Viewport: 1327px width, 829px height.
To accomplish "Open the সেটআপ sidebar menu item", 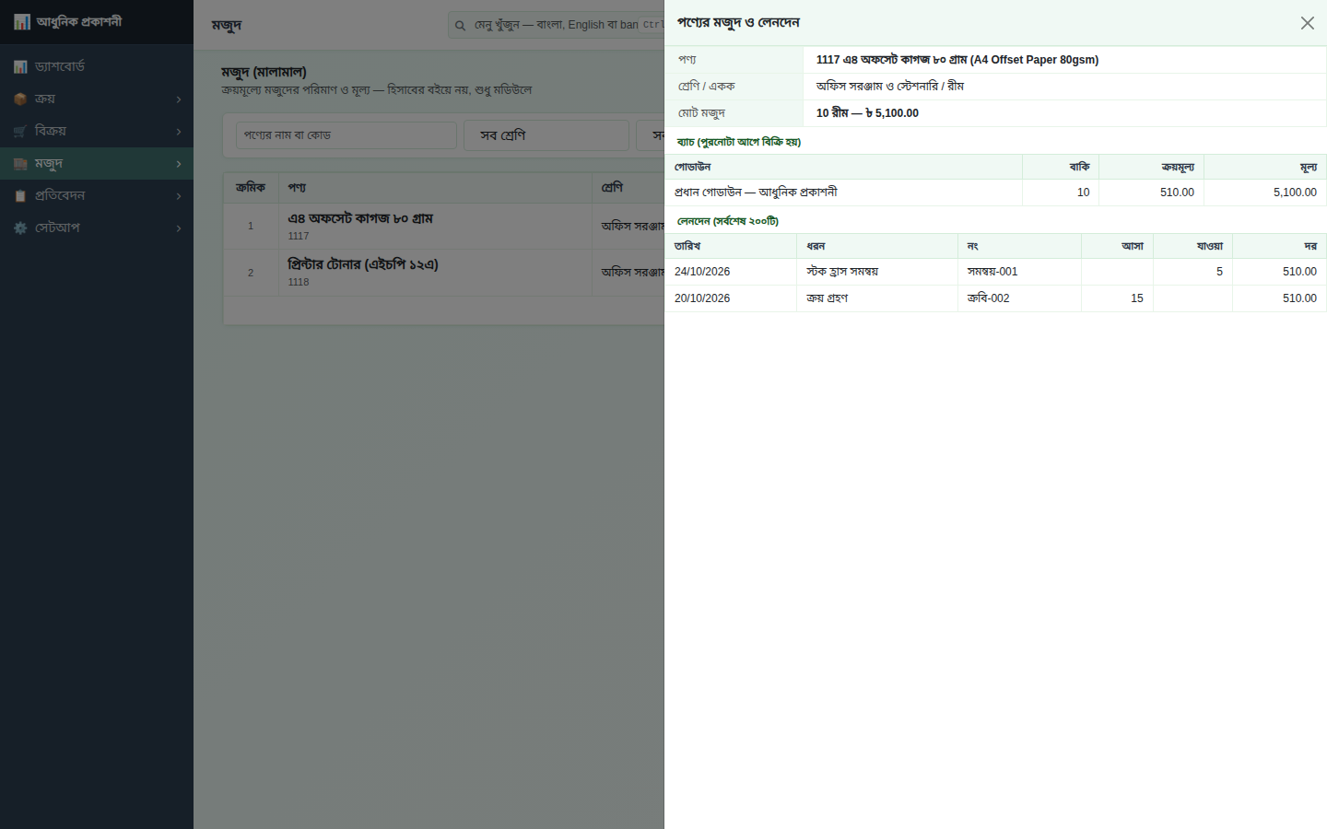I will click(97, 228).
